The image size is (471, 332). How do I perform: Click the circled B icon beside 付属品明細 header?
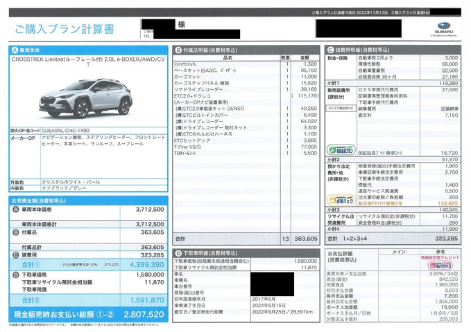(178, 50)
